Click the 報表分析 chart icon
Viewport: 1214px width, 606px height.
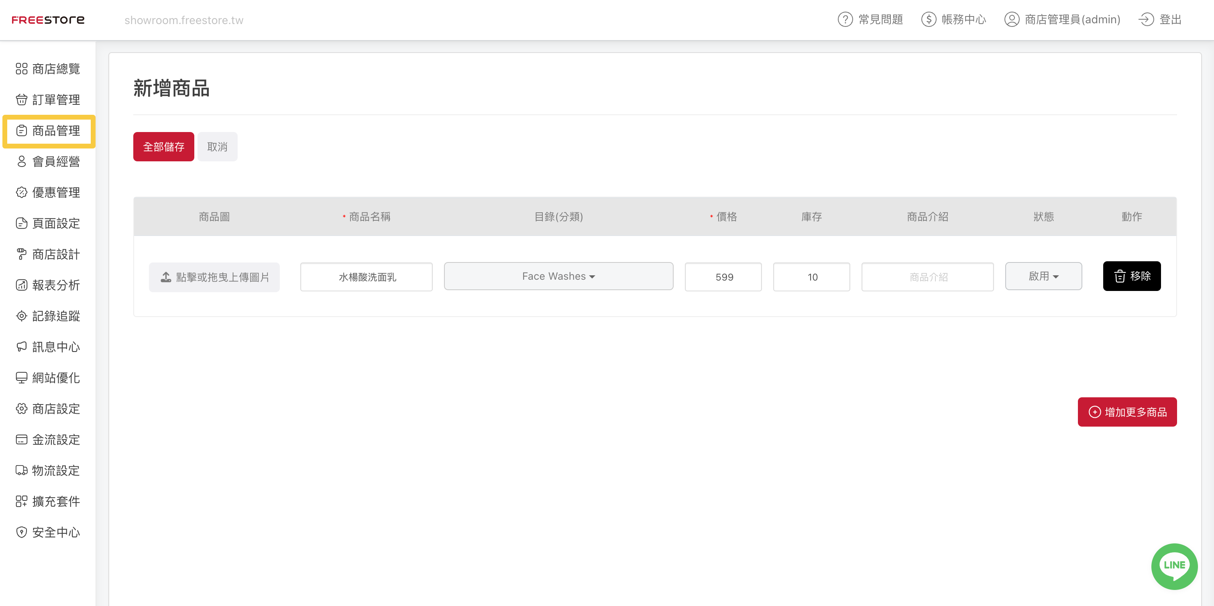21,285
